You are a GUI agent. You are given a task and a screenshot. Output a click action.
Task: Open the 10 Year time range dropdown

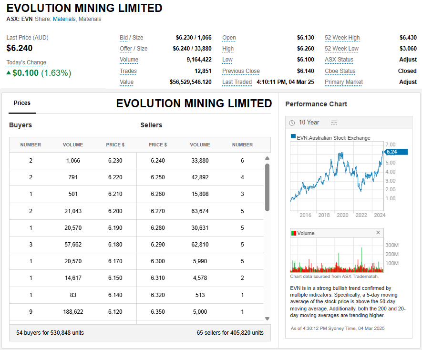(309, 123)
